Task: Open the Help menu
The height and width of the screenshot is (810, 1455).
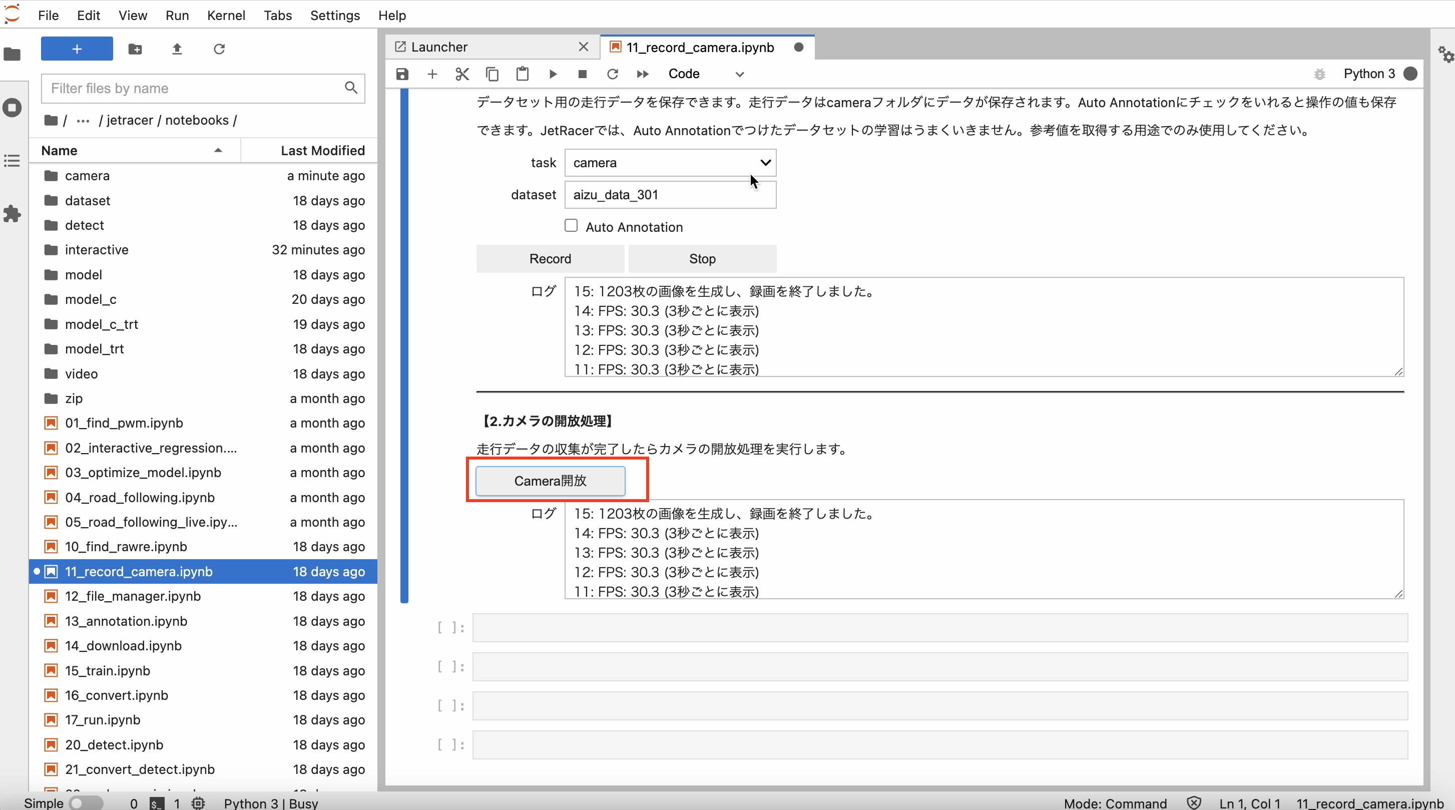Action: 392,15
